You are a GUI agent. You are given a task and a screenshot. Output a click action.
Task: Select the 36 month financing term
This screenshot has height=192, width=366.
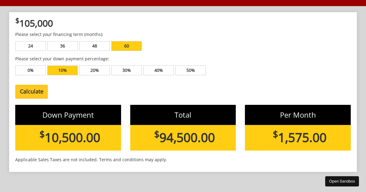[62, 46]
